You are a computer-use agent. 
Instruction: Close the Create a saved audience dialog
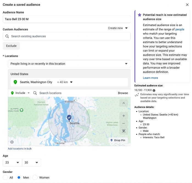click(187, 5)
